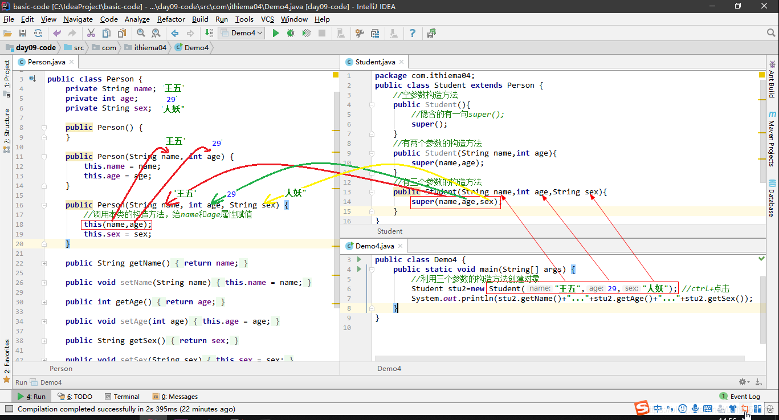The image size is (779, 420).
Task: Synchronize project with the refresh toolbar icon
Action: (x=38, y=33)
